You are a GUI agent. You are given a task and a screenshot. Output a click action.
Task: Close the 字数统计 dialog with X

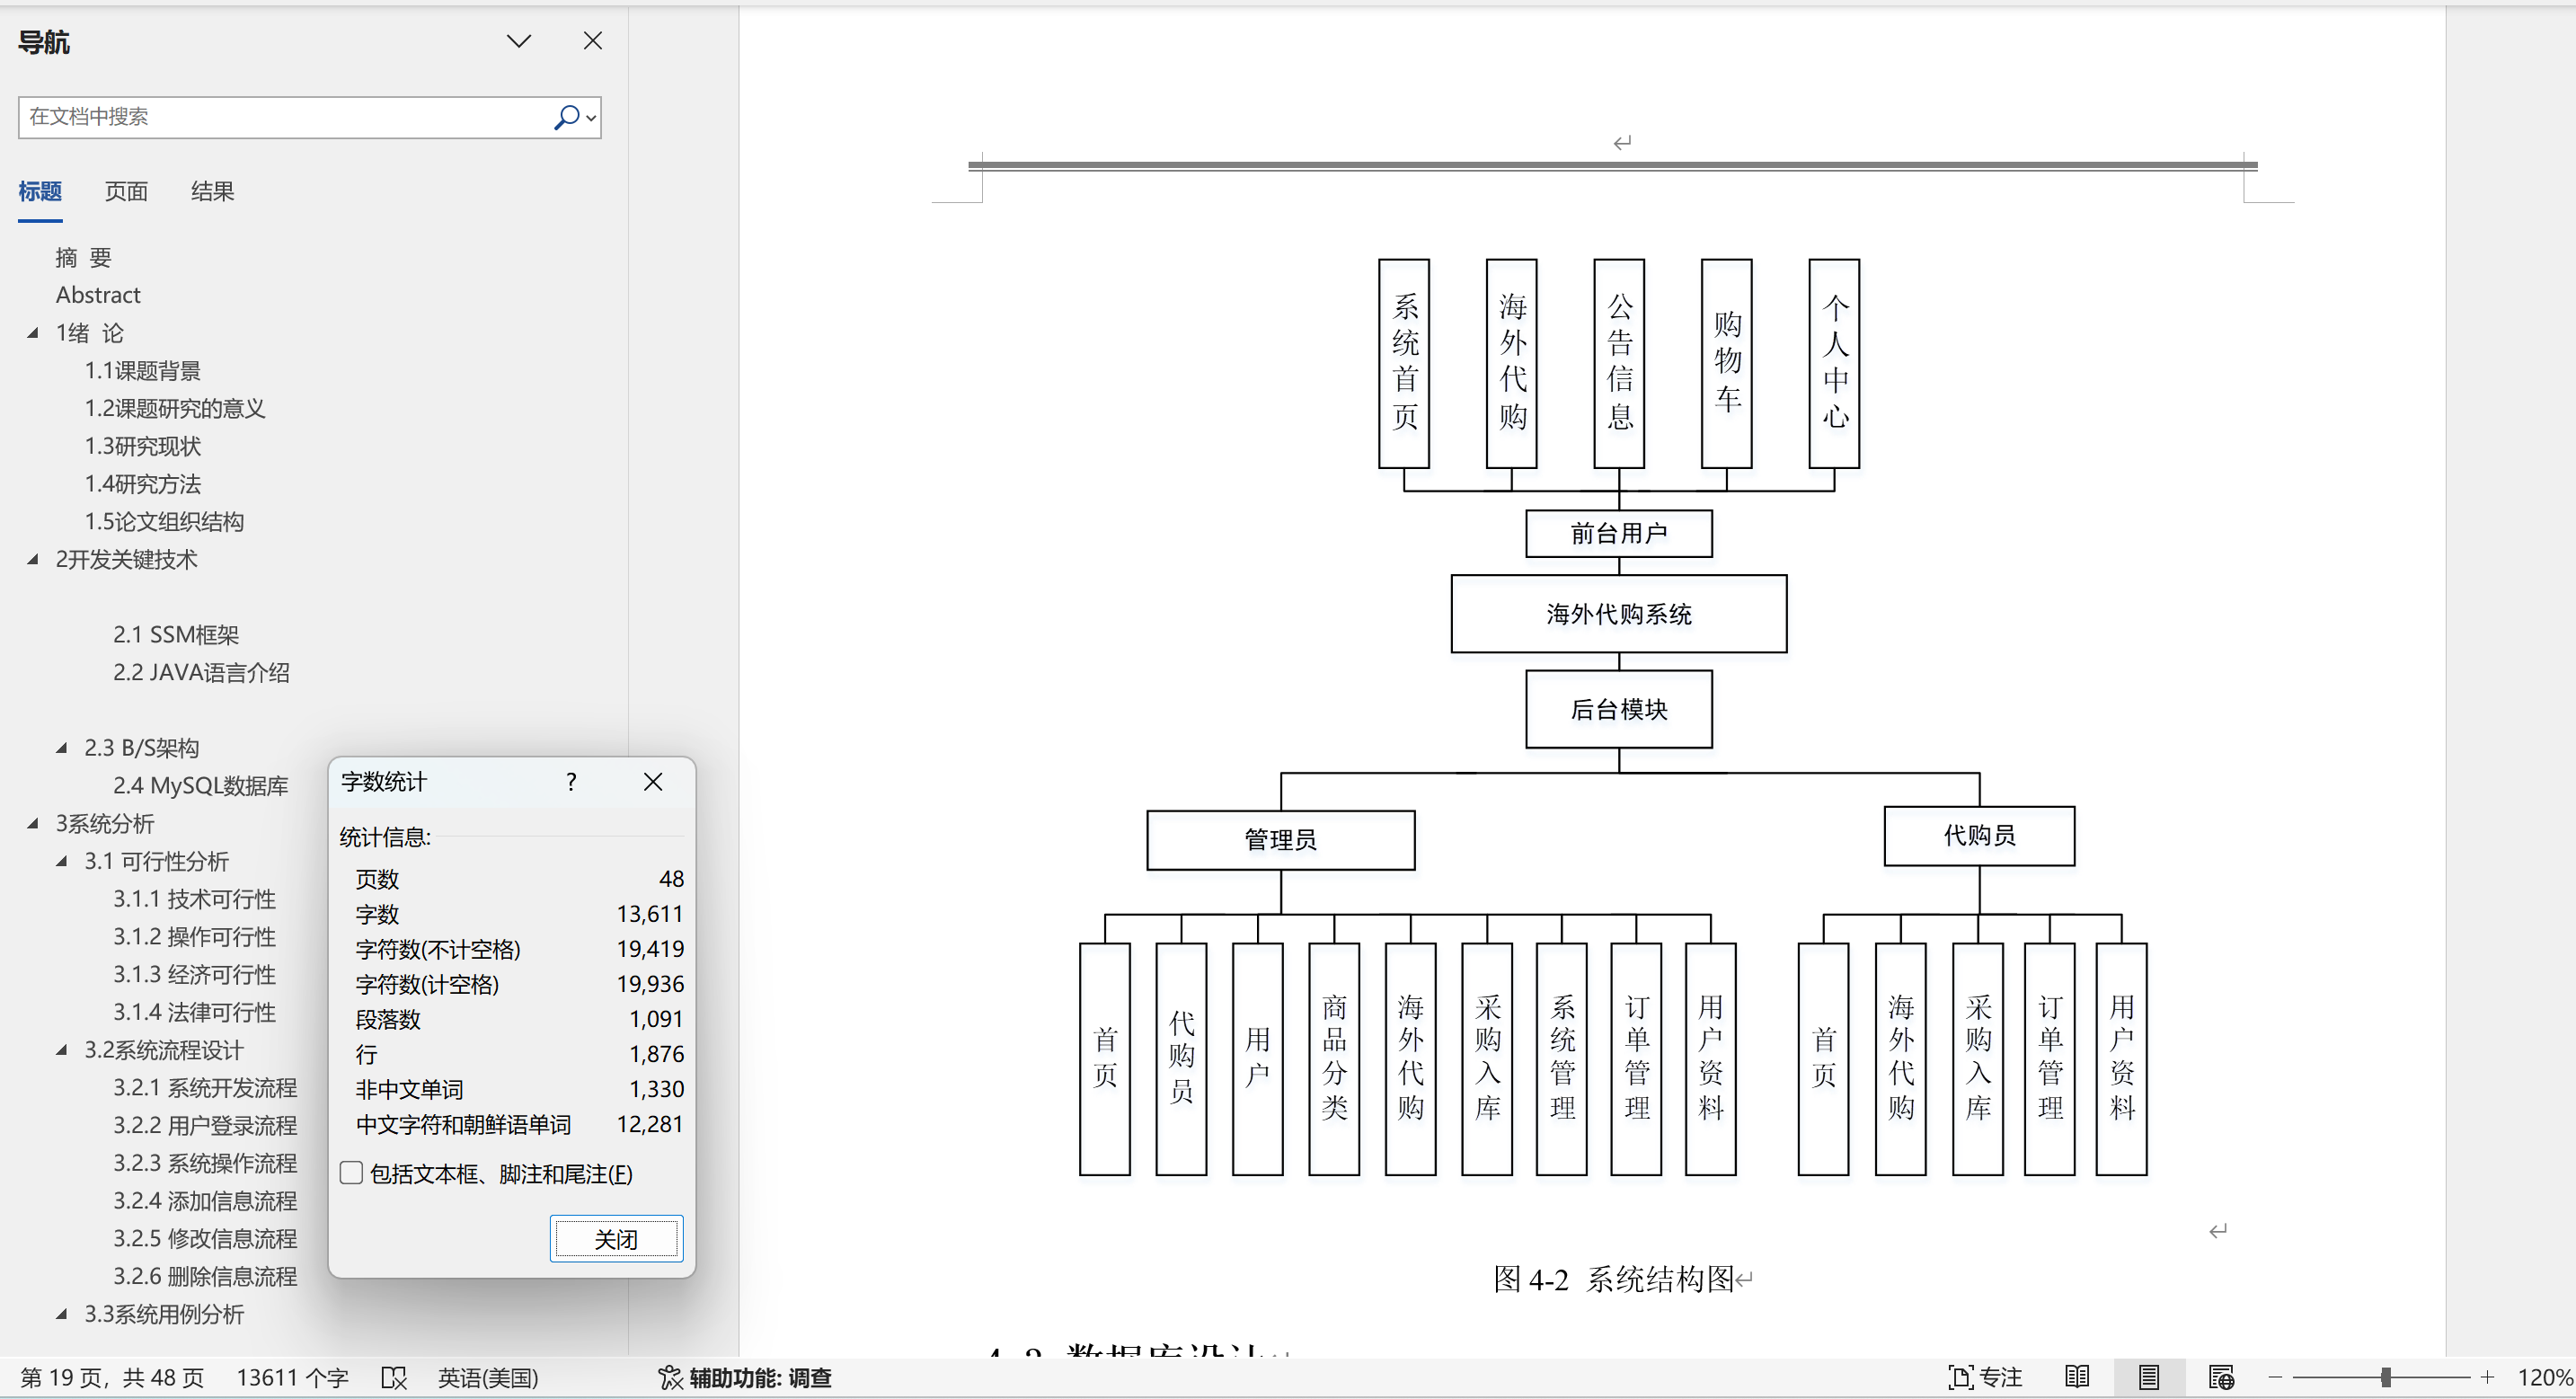653,782
